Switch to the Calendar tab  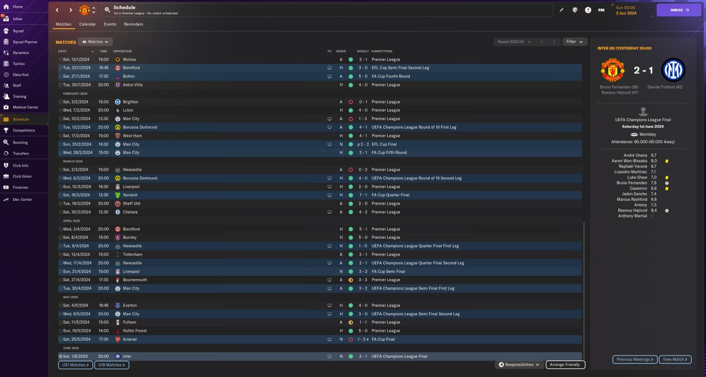pos(87,24)
